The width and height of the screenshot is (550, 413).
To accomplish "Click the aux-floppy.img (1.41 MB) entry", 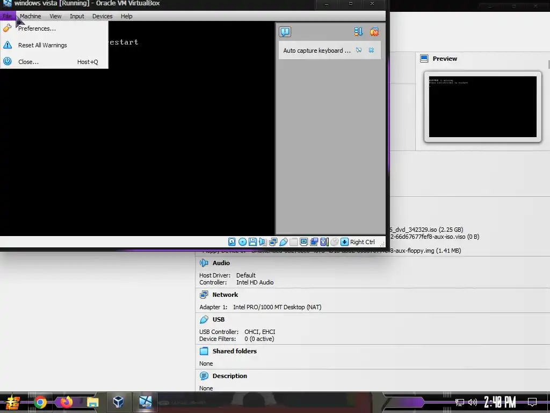I will [425, 251].
